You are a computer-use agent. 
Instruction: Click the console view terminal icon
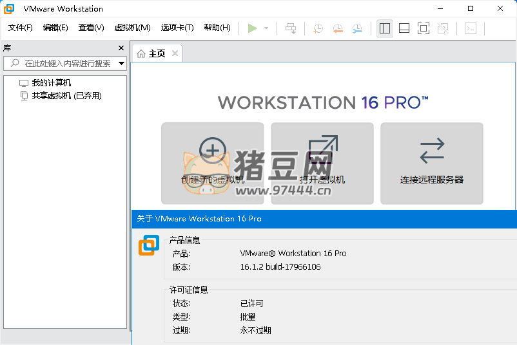[471, 28]
